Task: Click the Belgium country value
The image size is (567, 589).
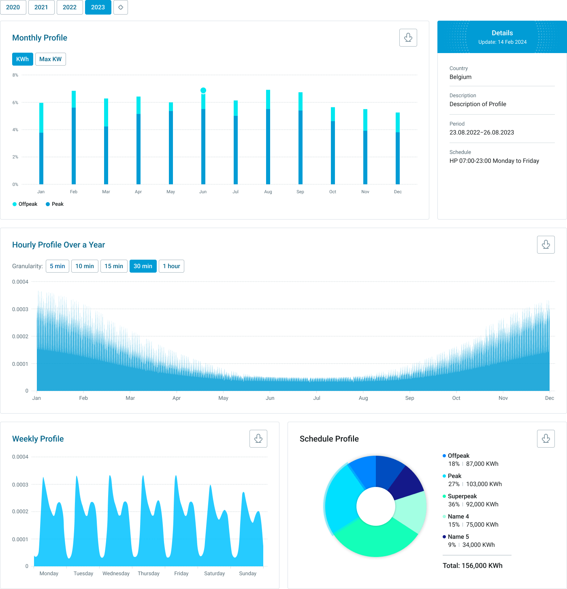Action: 460,77
